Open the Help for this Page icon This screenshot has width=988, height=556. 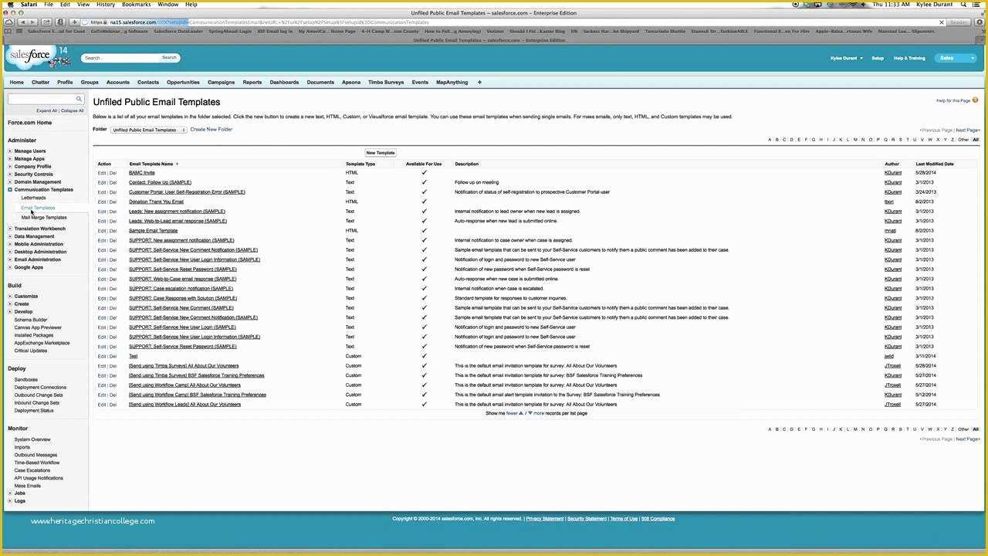coord(975,100)
